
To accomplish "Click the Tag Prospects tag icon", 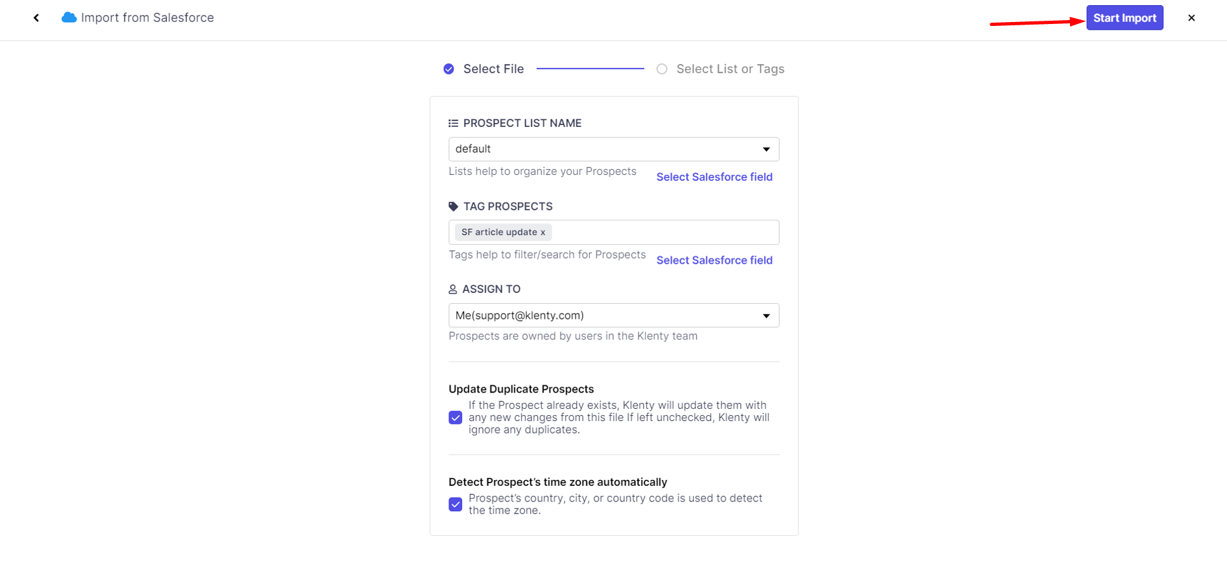I will [x=453, y=207].
